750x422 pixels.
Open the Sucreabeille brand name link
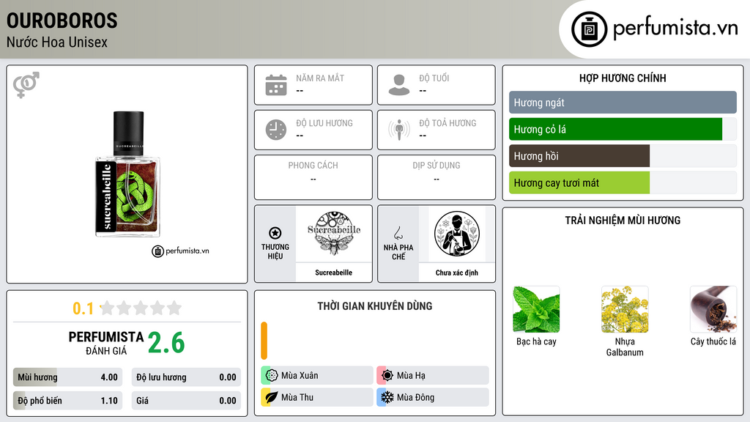tap(333, 273)
